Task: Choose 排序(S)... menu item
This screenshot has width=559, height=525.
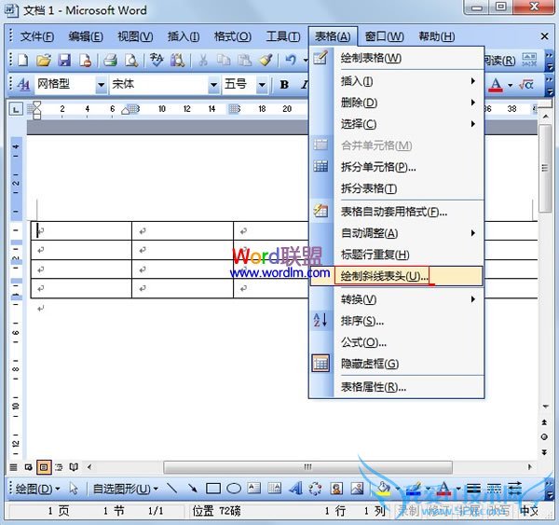Action: click(397, 321)
